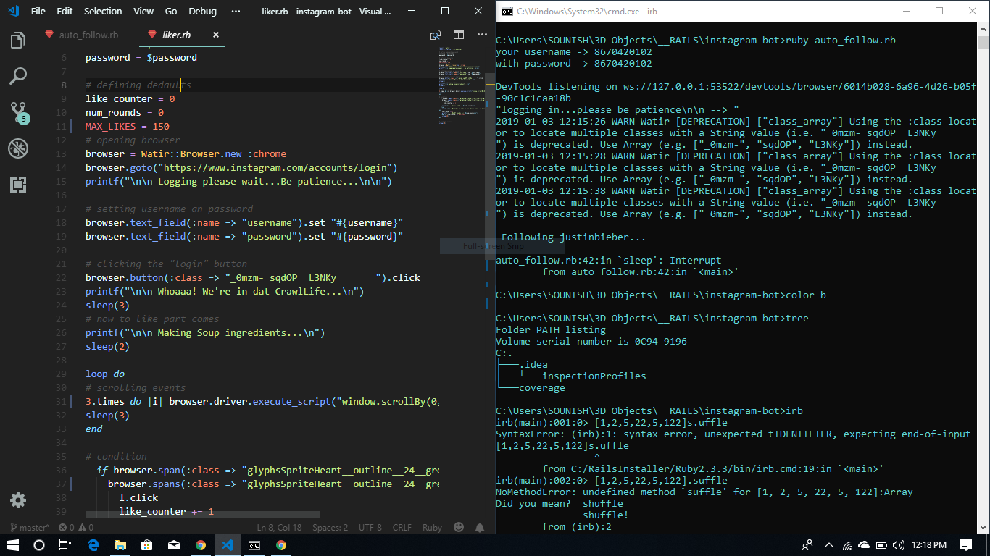Click the smiley feedback icon in status bar
The width and height of the screenshot is (990, 556).
459,527
